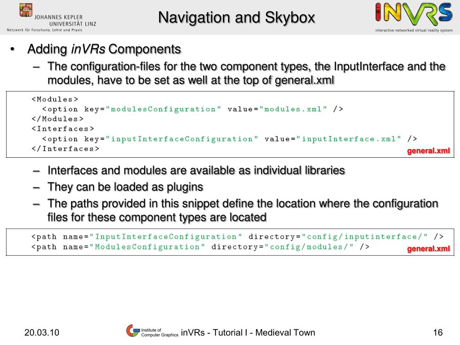Click bullet They can be loaded as plugins
This screenshot has width=460, height=345.
tap(125, 187)
